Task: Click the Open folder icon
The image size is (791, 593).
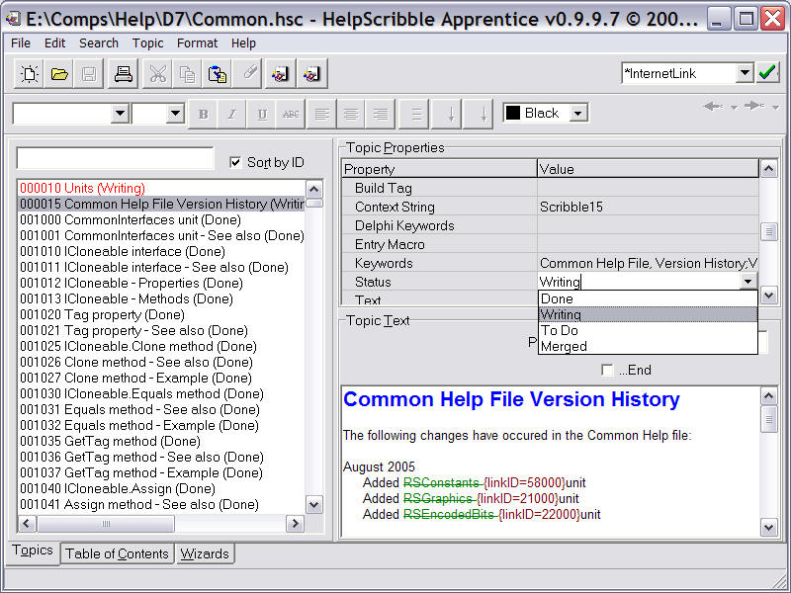Action: click(59, 74)
